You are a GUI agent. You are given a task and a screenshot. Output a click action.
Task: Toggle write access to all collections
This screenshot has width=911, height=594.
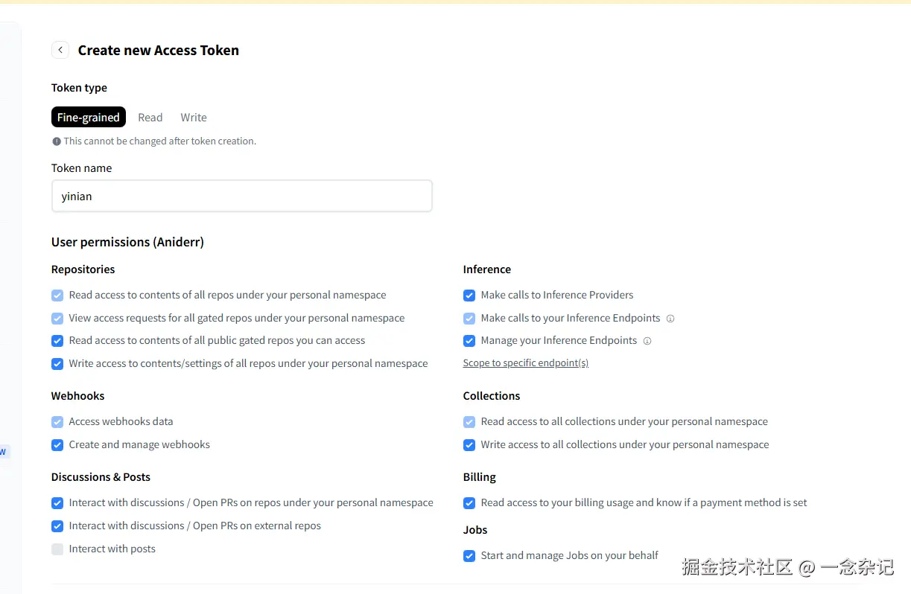(469, 445)
